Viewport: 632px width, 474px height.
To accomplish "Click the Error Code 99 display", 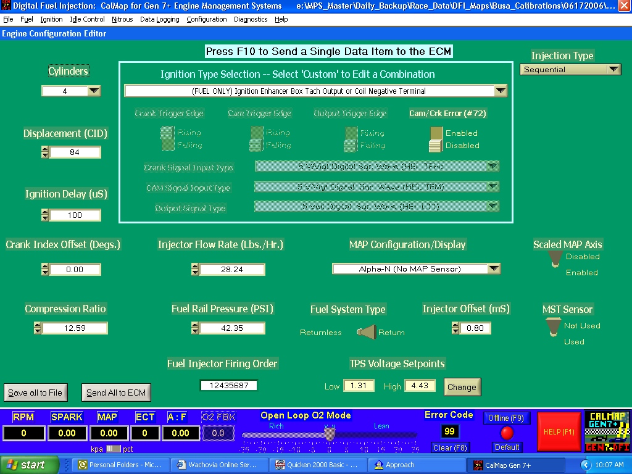I will (x=449, y=431).
